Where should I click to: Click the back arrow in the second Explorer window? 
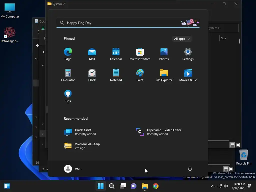pos(44,52)
